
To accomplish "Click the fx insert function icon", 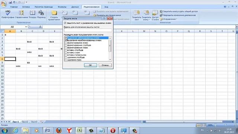I will [x=40, y=27].
